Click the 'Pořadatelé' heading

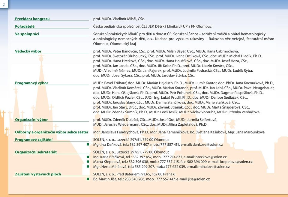(x=25, y=26)
